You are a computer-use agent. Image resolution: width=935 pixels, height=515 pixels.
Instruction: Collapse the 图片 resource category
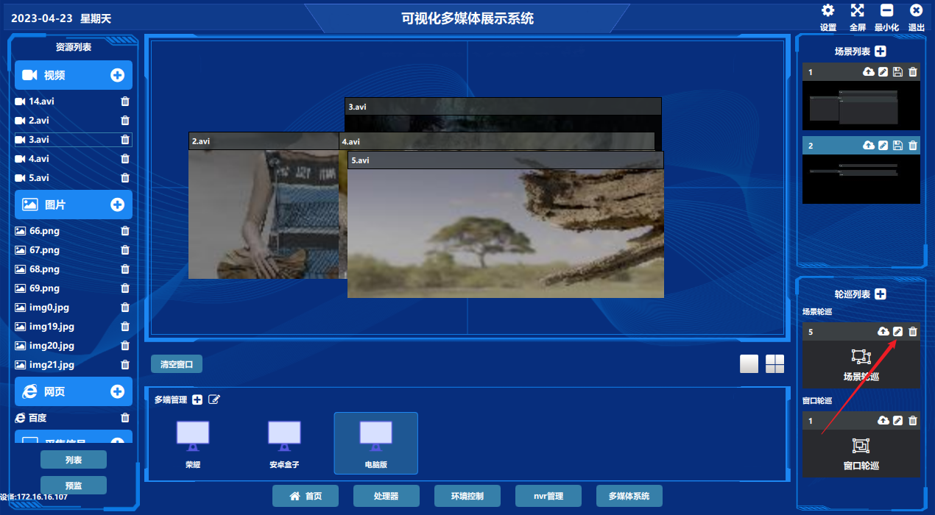74,205
